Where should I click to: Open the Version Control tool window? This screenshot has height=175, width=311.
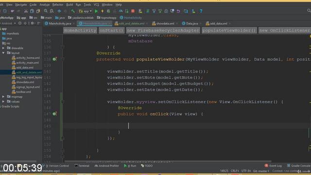pos(56,166)
